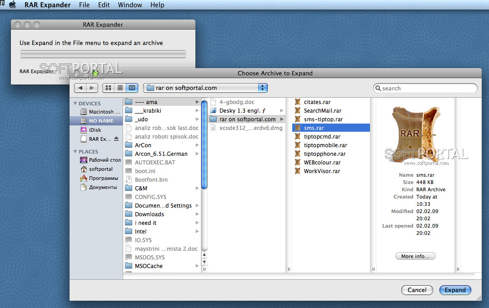Image resolution: width=489 pixels, height=308 pixels.
Task: Open the 'rar on softportal.com' path dropdown
Action: point(205,88)
